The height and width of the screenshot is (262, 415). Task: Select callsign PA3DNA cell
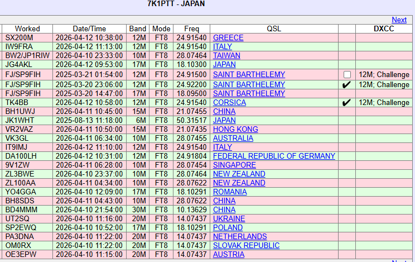[x=27, y=237]
